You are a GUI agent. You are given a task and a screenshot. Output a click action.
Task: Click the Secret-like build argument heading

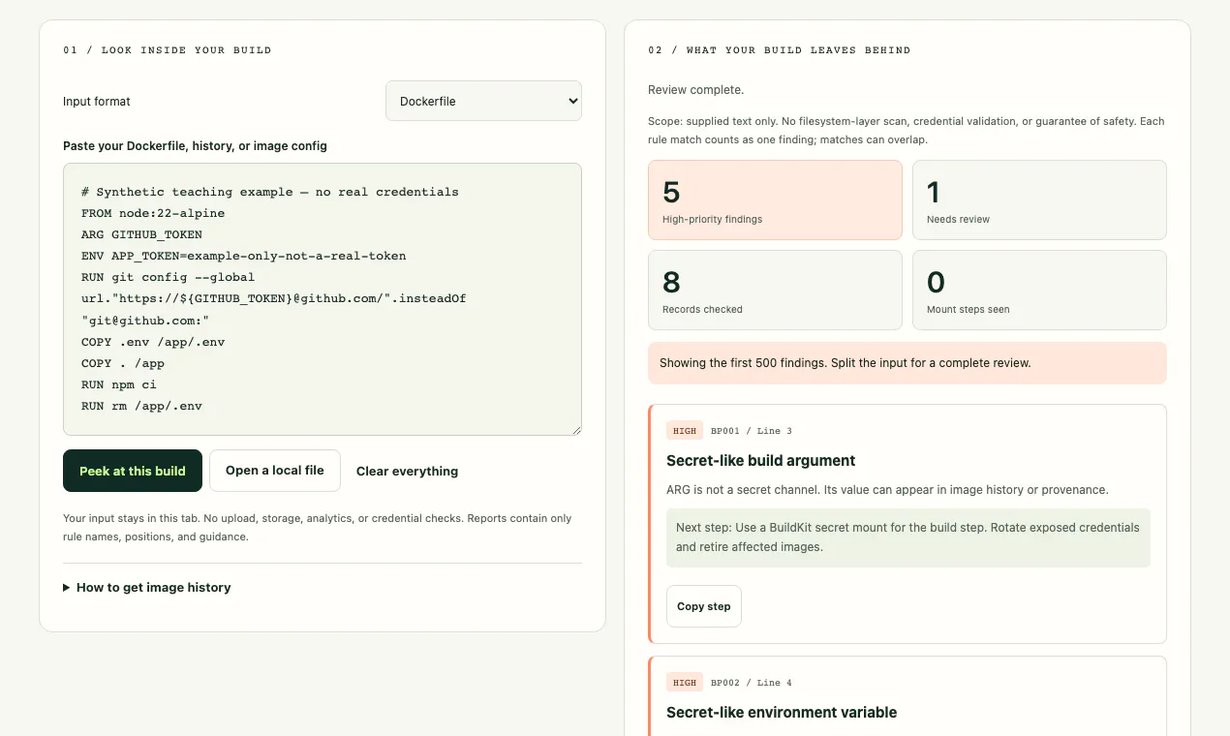tap(761, 461)
